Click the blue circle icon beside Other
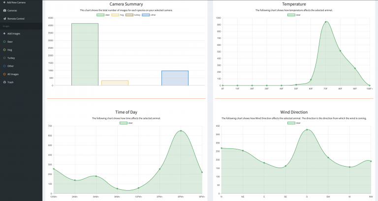This screenshot has width=378, height=201. [4, 66]
